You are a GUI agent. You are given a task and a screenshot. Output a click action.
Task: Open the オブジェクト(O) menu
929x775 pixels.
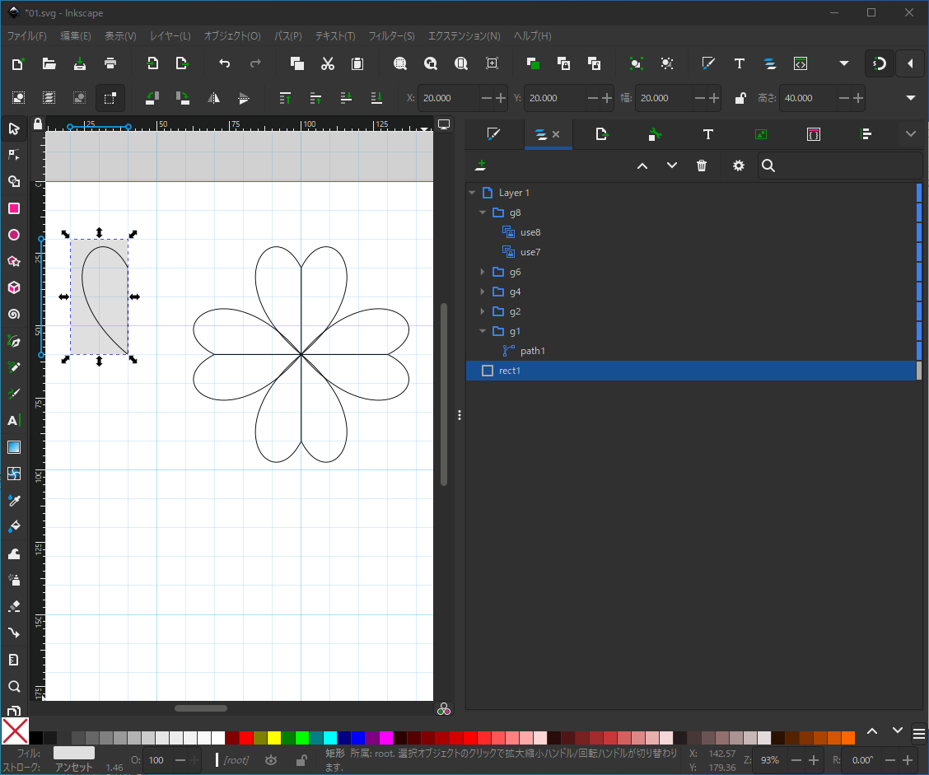coord(232,35)
